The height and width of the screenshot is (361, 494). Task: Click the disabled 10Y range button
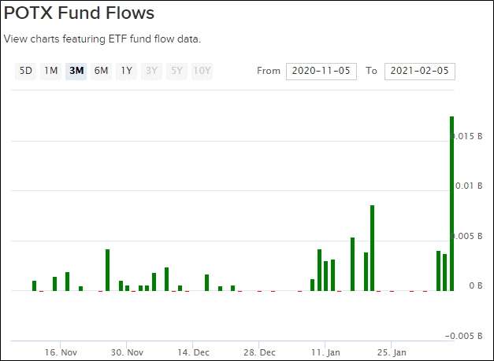pos(202,71)
